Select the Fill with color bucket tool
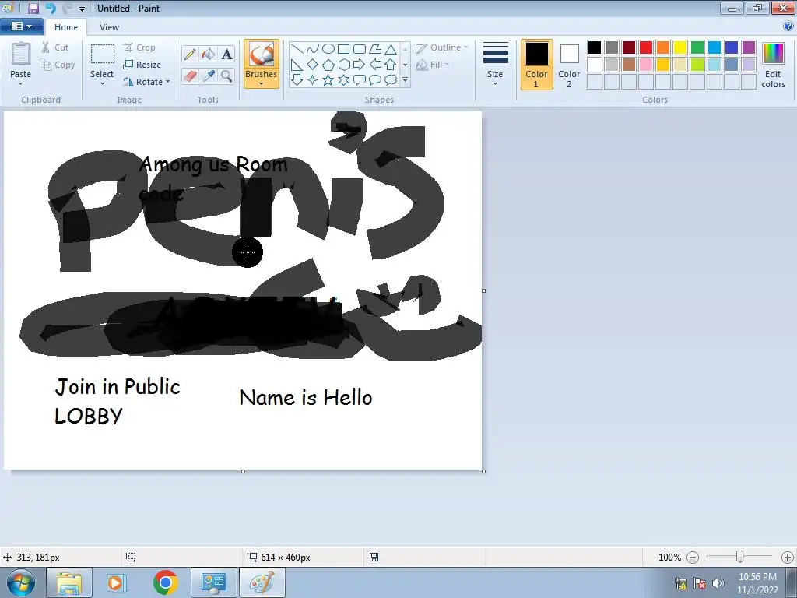Image resolution: width=797 pixels, height=598 pixels. click(x=209, y=54)
